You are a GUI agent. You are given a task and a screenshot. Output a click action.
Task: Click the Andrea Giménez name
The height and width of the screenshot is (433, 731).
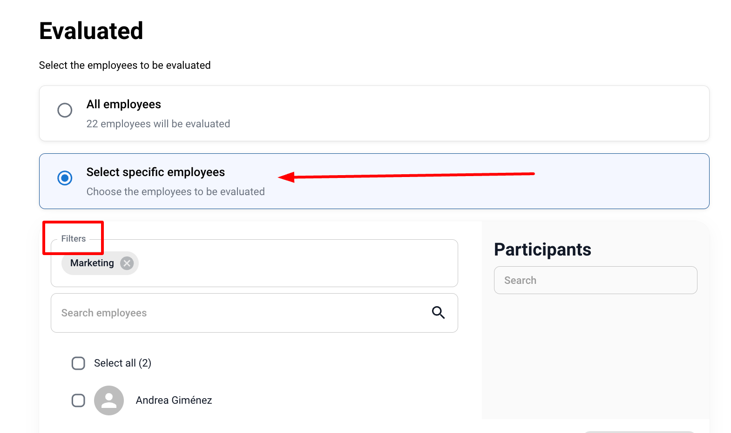point(174,400)
